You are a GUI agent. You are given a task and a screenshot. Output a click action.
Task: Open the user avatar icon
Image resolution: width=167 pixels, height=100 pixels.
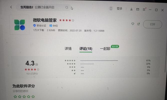111,8
